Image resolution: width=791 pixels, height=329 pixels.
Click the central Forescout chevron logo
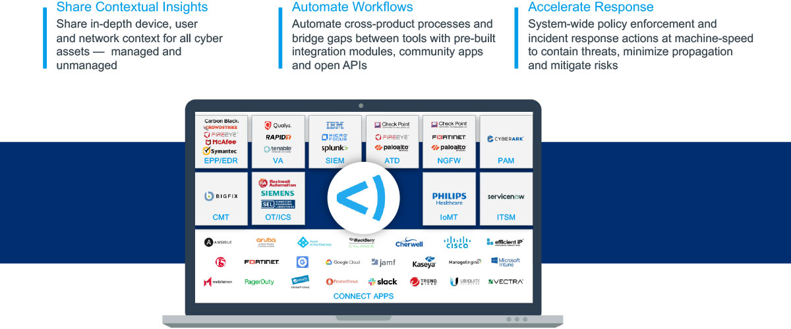[359, 197]
